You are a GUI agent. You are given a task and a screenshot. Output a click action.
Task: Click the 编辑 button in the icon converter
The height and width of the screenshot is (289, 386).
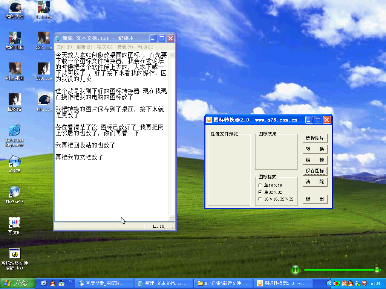pyautogui.click(x=315, y=160)
